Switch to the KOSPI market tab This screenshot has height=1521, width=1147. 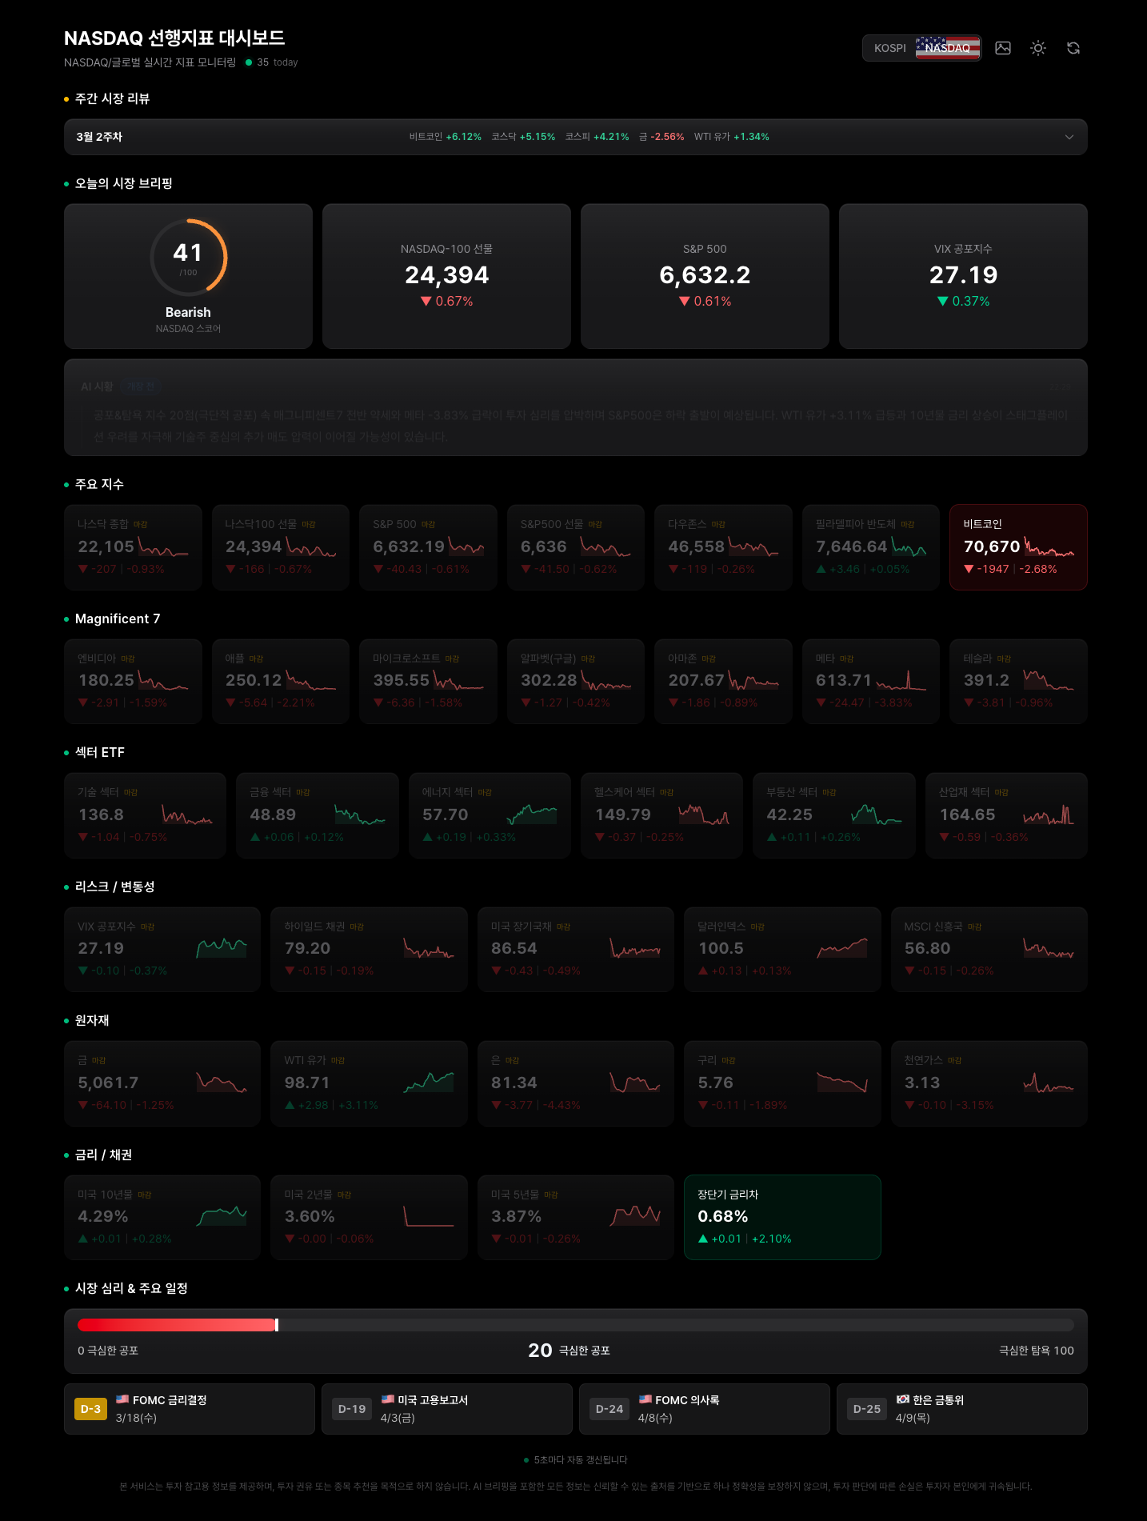889,48
